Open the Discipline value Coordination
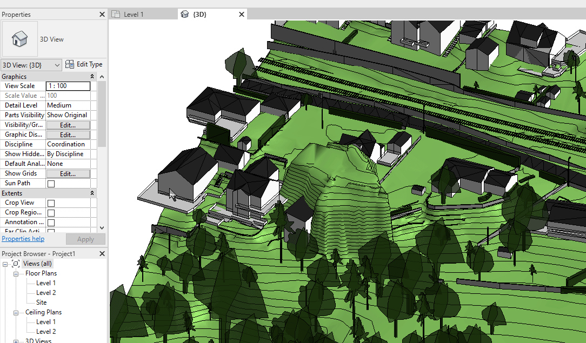Image resolution: width=586 pixels, height=343 pixels. coord(68,144)
